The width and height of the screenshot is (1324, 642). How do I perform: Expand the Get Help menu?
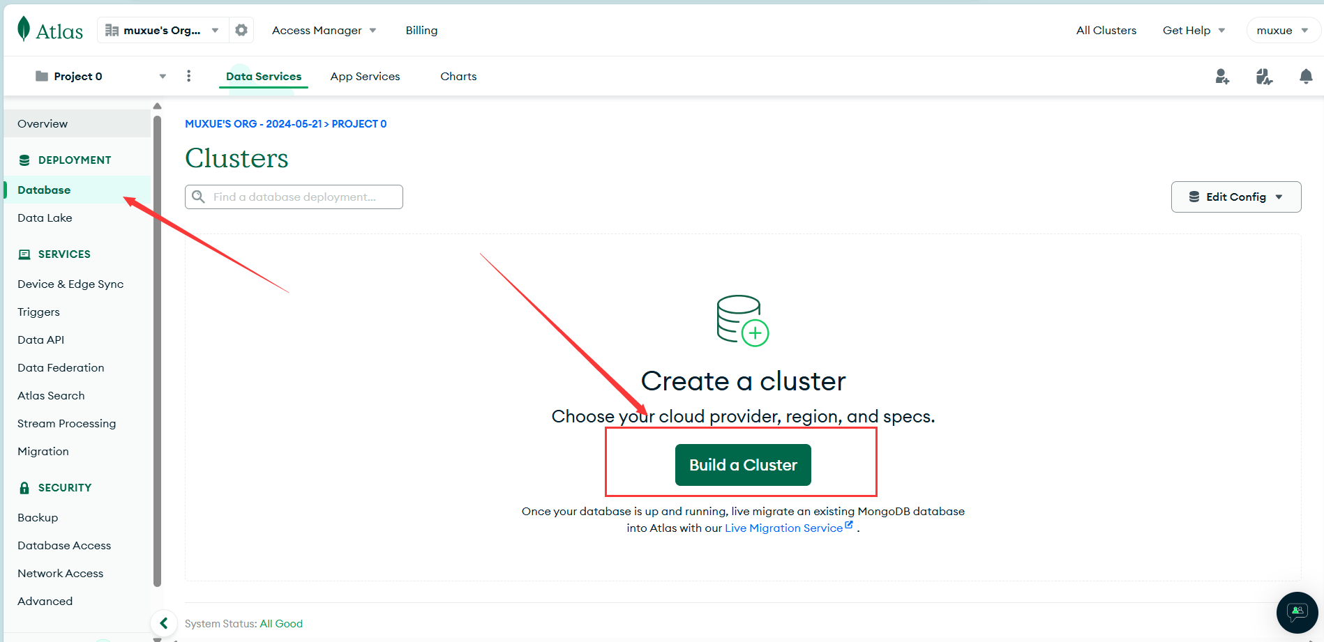(x=1194, y=30)
